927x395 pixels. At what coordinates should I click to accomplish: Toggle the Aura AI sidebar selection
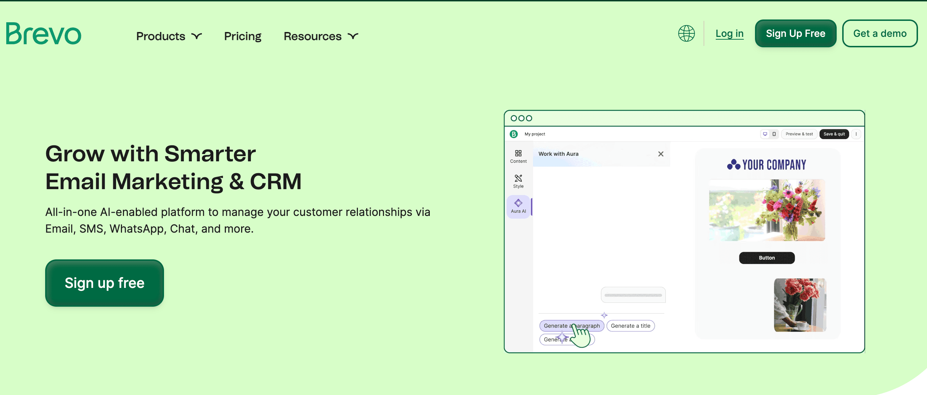[518, 206]
